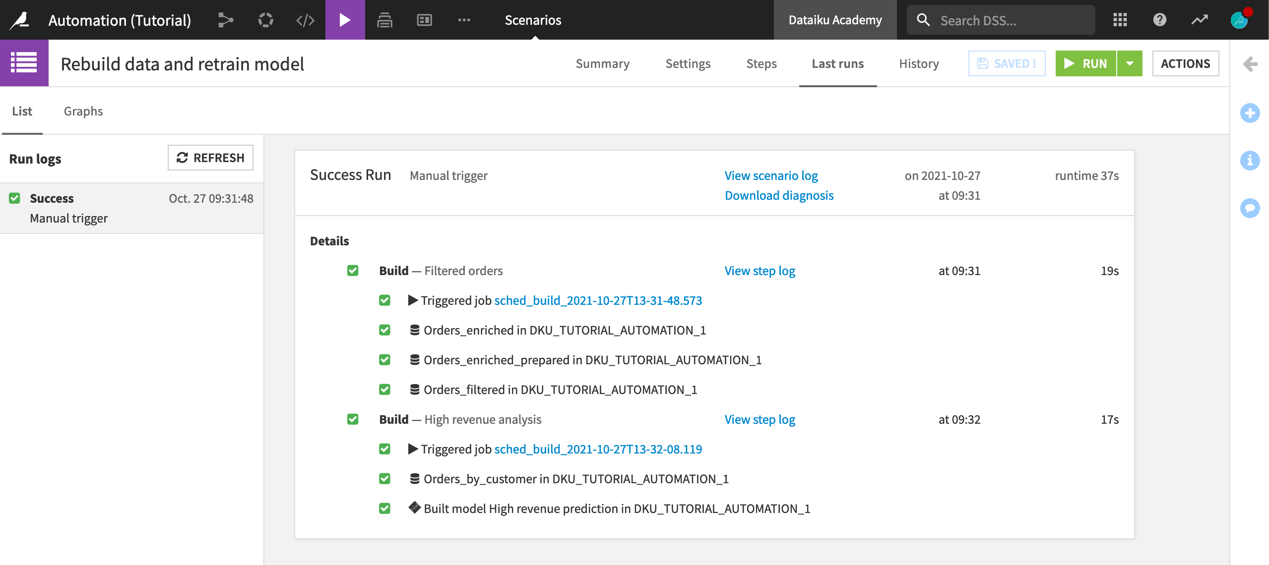Image resolution: width=1269 pixels, height=565 pixels.
Task: Open the activity trend icon
Action: tap(1200, 20)
